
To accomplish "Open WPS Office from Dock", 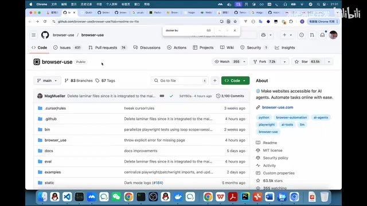I will click(x=220, y=197).
